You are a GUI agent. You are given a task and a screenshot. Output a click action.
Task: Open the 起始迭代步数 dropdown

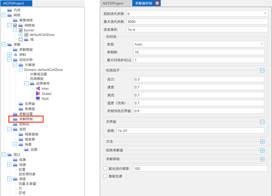pyautogui.click(x=265, y=14)
